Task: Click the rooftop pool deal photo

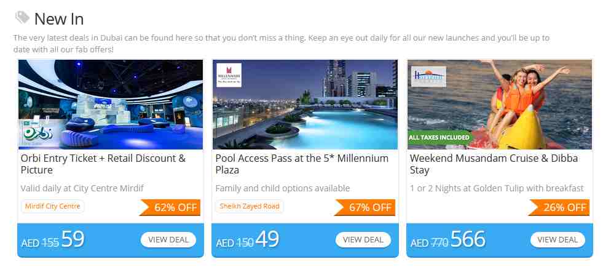Action: click(x=305, y=104)
